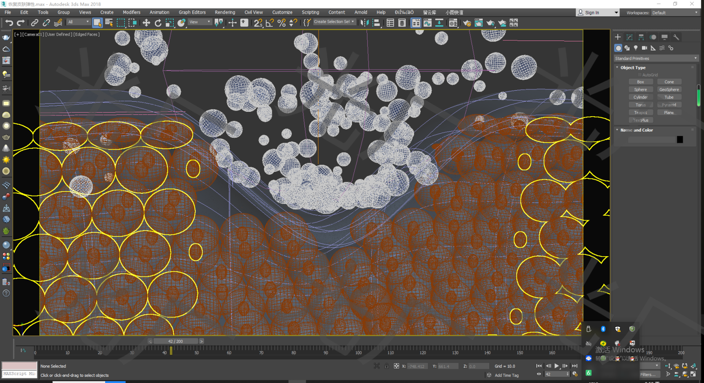Click the time slider showing 42 / 200
704x383 pixels.
[176, 341]
